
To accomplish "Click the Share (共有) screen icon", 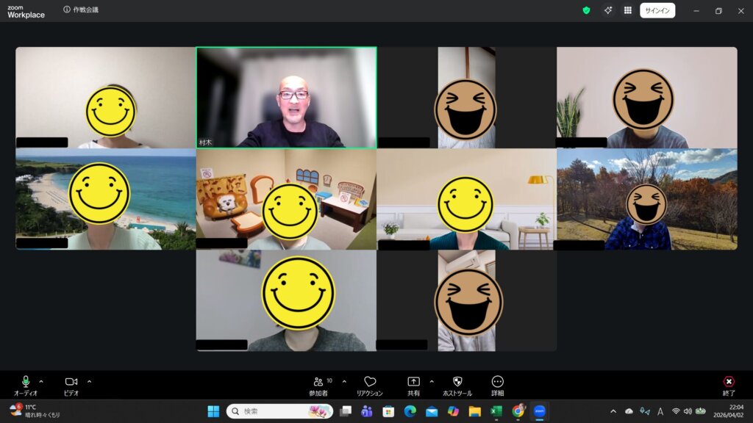I will pyautogui.click(x=413, y=382).
